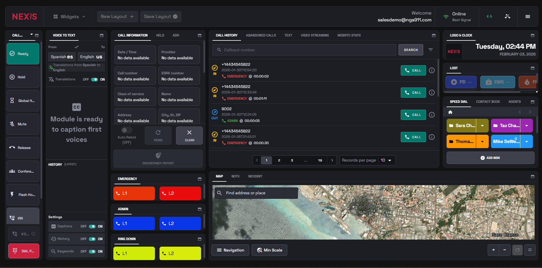Toggle the Translations switch
The image size is (542, 268).
(94, 79)
